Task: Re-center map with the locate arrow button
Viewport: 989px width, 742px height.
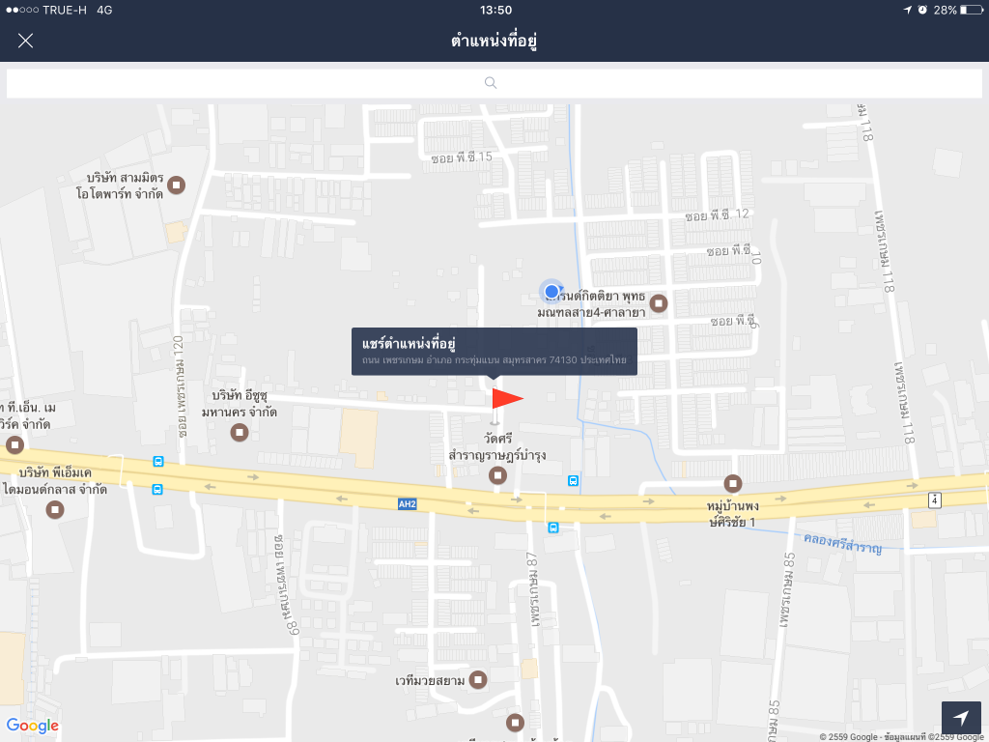Action: [961, 718]
